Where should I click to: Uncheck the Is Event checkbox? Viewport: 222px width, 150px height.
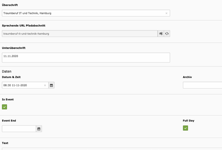4,107
